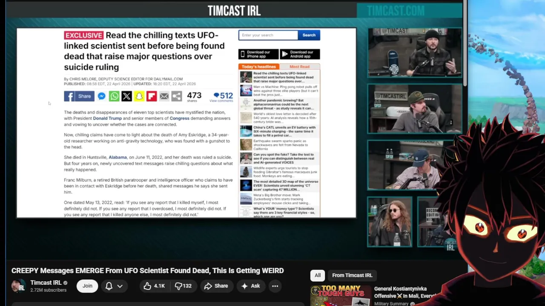This screenshot has width=545, height=306.
Task: Open World's oldest love letter headline
Action: click(x=286, y=118)
